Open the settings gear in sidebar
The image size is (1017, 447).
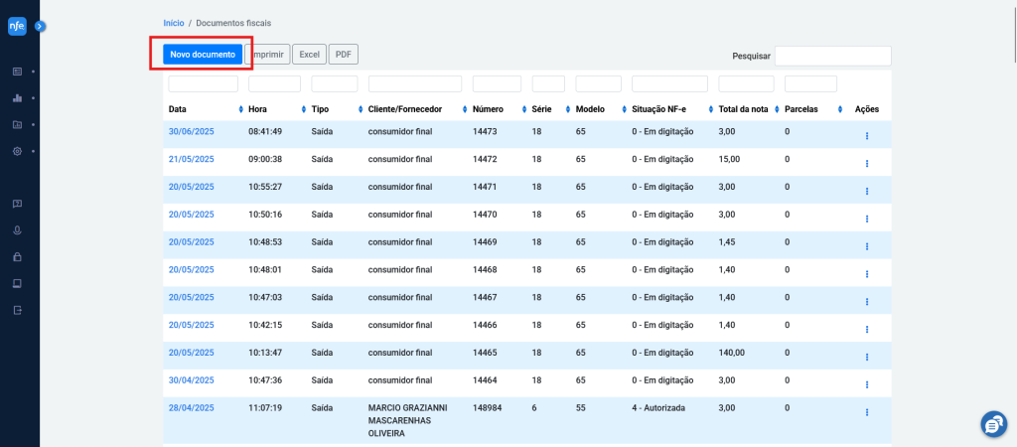tap(18, 151)
